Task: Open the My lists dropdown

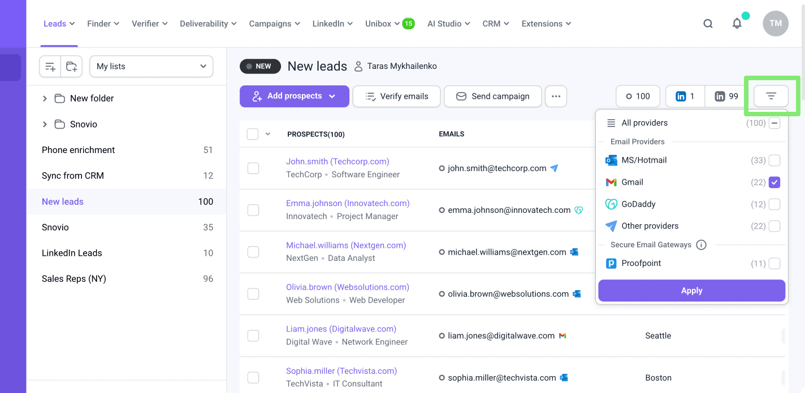Action: coord(151,67)
